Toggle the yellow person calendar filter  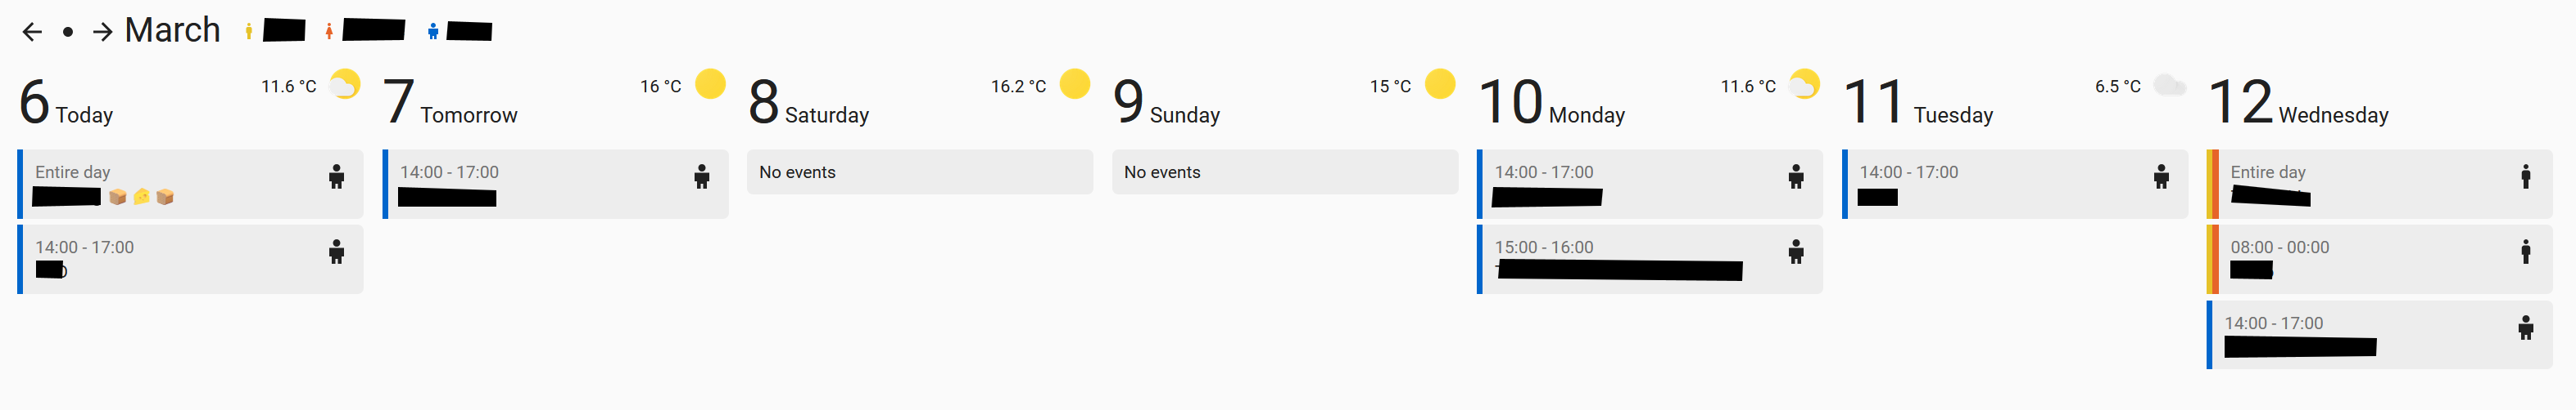click(248, 31)
